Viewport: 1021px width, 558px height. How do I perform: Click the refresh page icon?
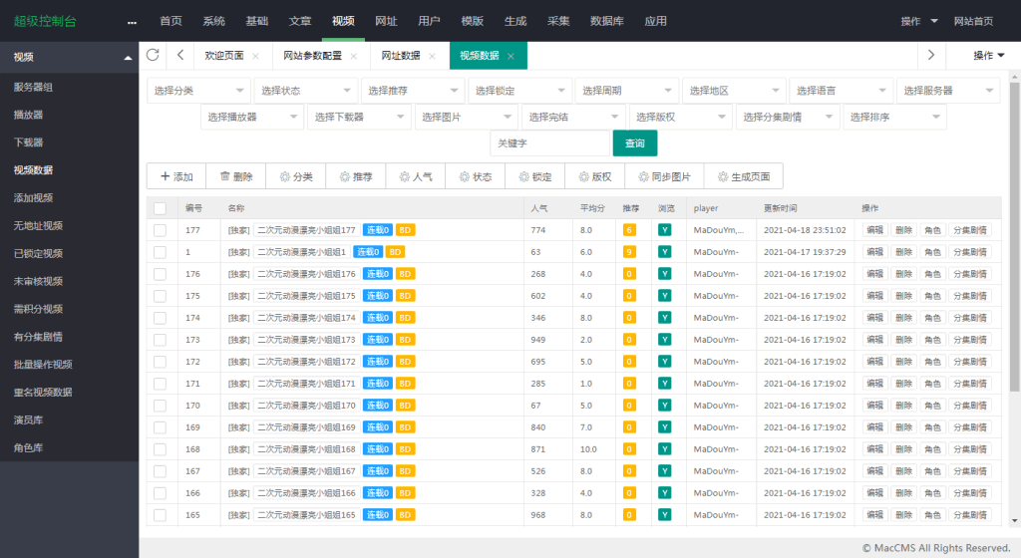153,55
